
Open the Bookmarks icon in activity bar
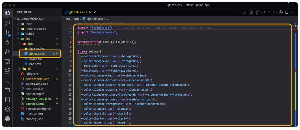(x=7, y=81)
